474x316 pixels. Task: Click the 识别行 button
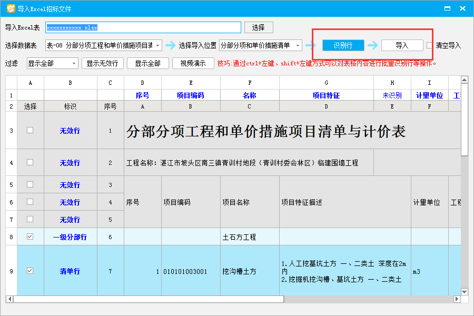[343, 45]
